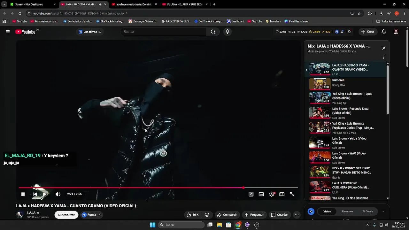Open YouTube hamburger guide menu

(x=8, y=32)
